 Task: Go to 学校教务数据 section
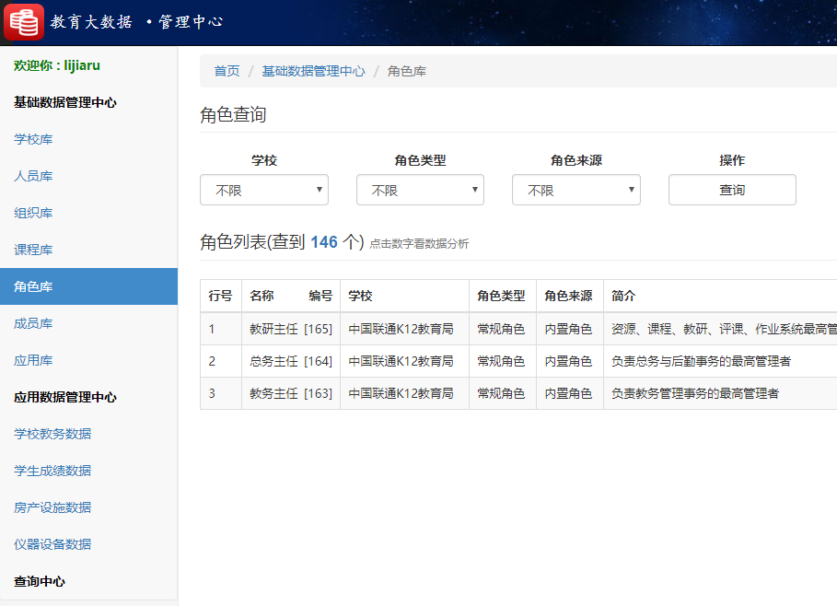click(x=45, y=434)
